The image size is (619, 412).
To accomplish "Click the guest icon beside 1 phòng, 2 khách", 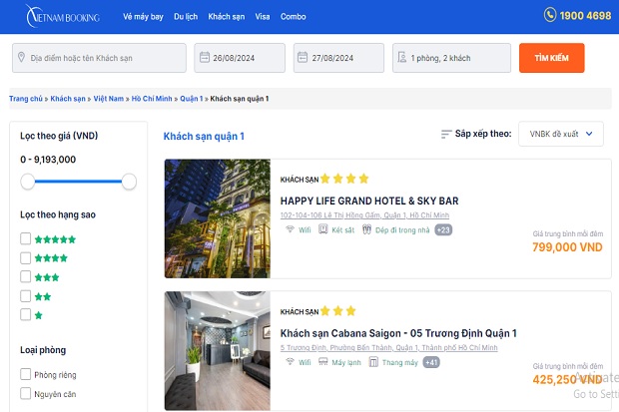I will pos(402,57).
